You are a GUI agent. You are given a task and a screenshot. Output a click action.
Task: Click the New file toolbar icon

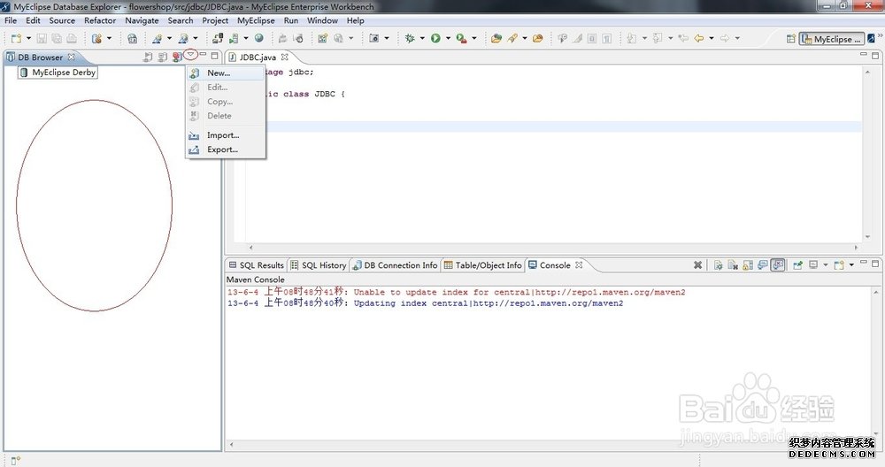click(x=17, y=38)
